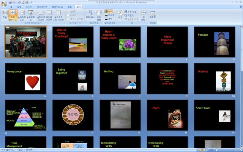Image resolution: width=243 pixels, height=152 pixels.
Task: Fit slide to window (창에 맞춤)
Action: (x=99, y=15)
